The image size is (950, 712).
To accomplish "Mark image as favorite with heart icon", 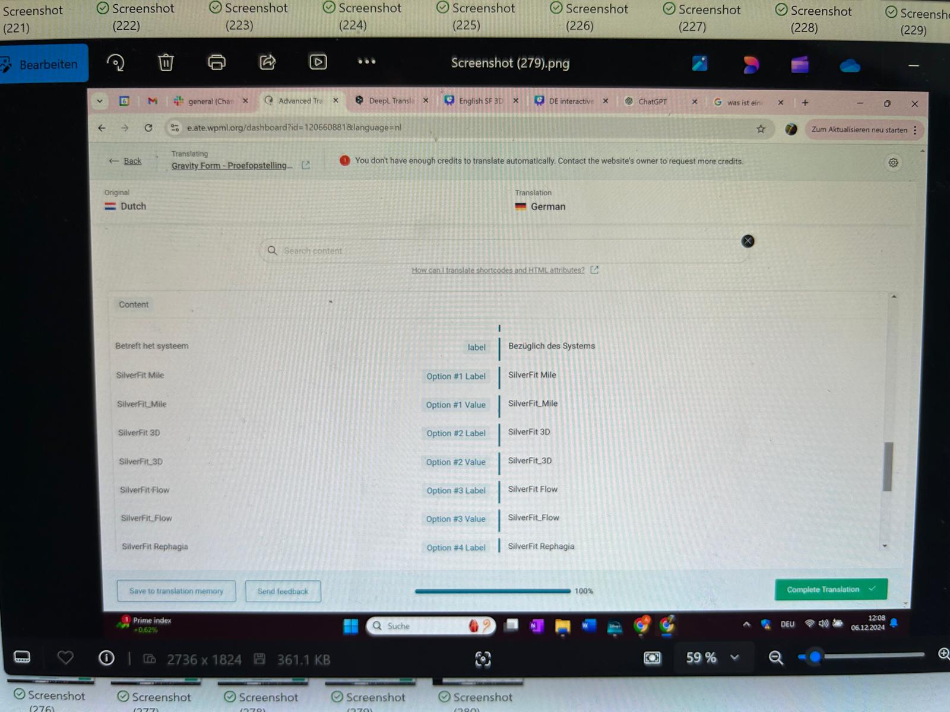I will point(65,657).
